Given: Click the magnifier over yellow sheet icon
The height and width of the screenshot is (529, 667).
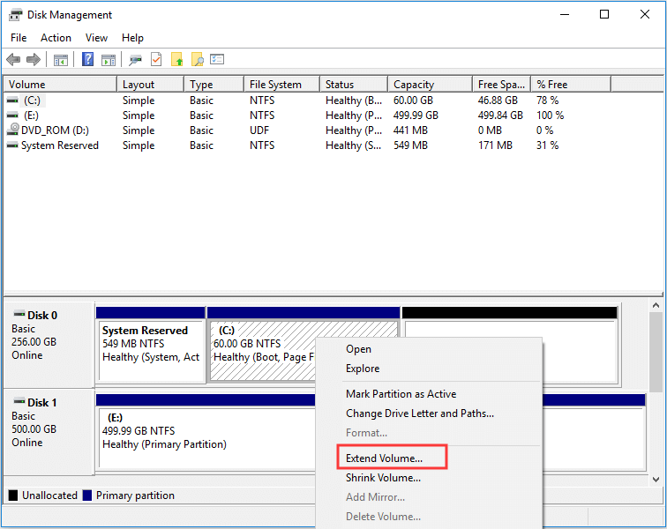Looking at the screenshot, I should tap(198, 60).
